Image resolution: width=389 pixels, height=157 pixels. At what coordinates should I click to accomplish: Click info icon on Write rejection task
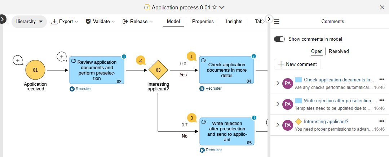pyautogui.click(x=253, y=118)
